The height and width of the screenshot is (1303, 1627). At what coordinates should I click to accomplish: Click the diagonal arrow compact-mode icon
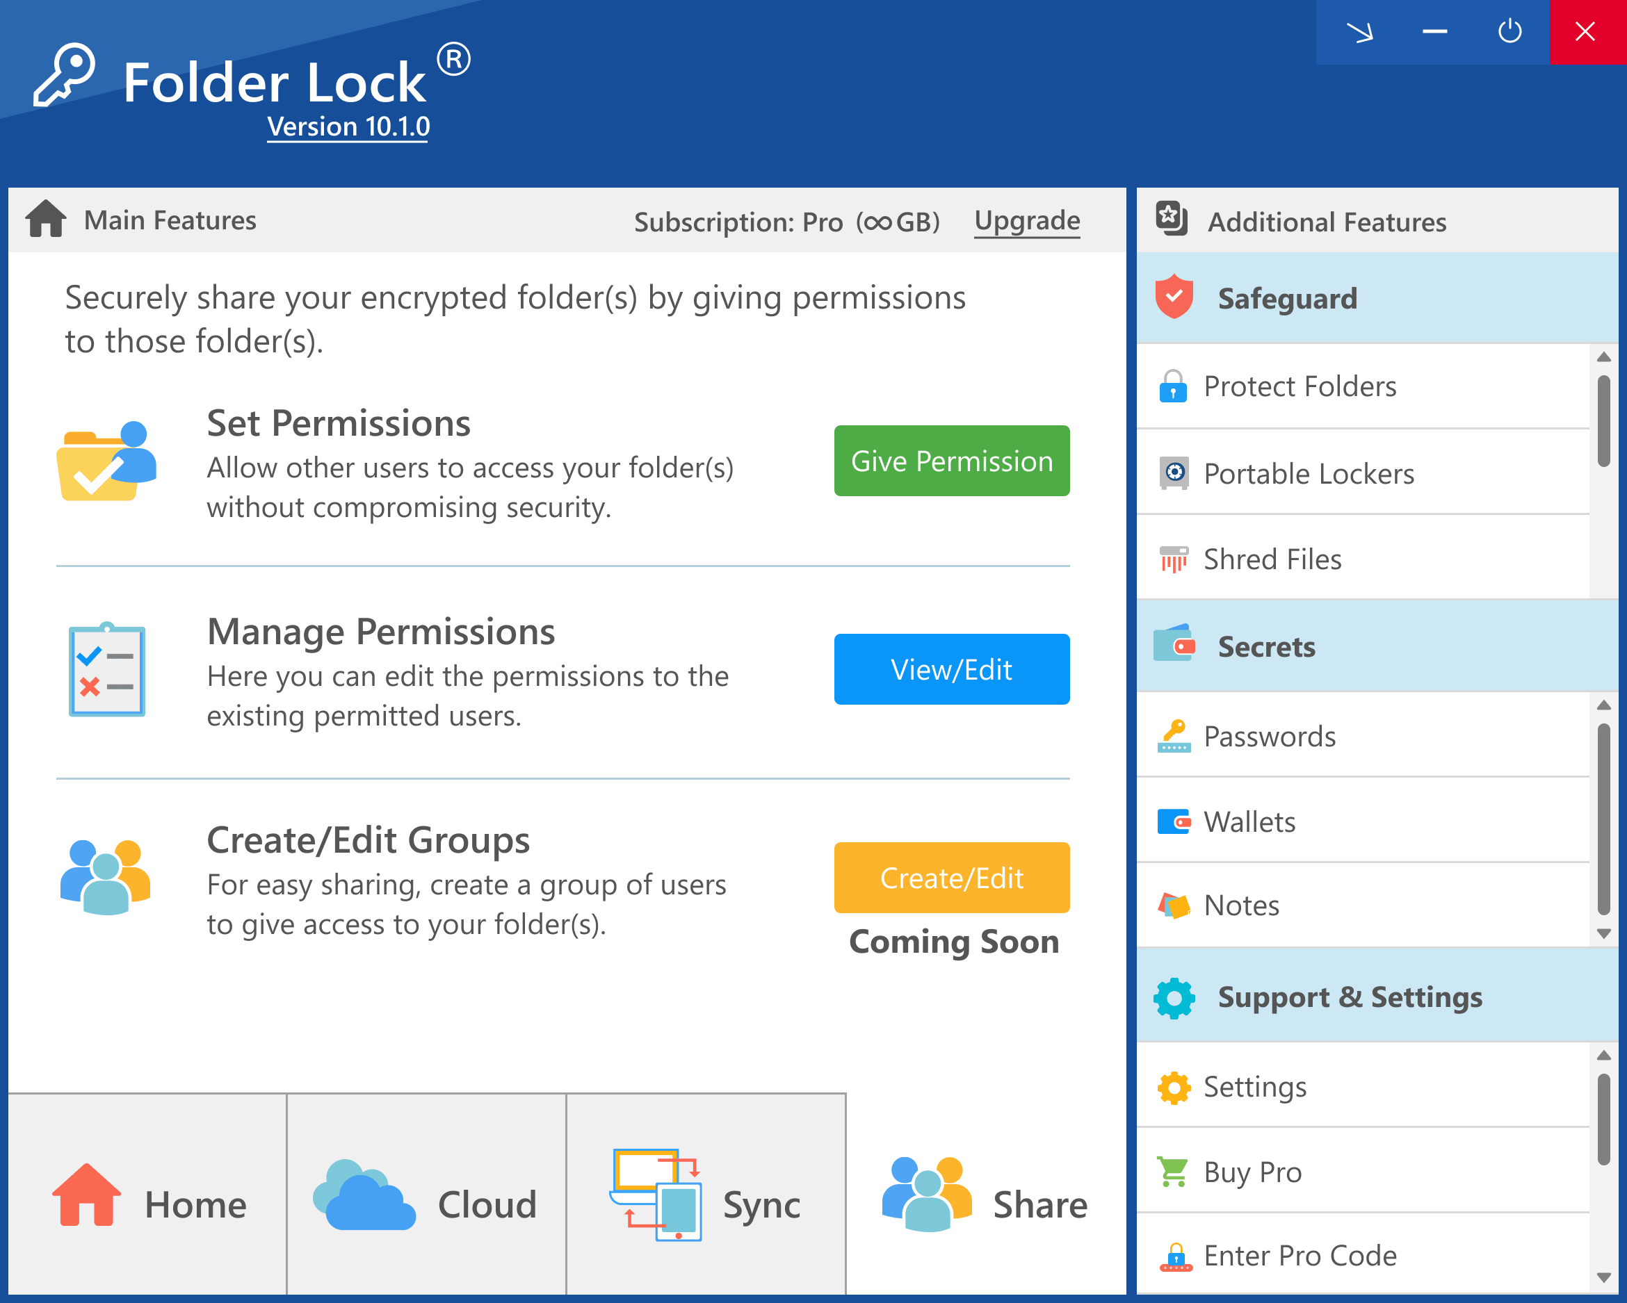tap(1359, 32)
